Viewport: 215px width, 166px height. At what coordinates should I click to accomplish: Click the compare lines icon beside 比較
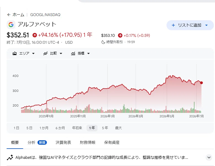pyautogui.click(x=45, y=53)
